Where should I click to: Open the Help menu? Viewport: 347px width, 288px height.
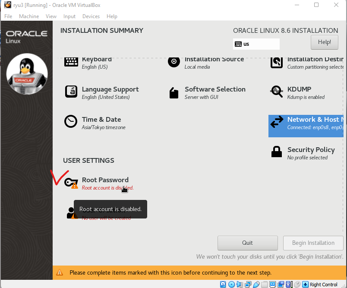112,16
